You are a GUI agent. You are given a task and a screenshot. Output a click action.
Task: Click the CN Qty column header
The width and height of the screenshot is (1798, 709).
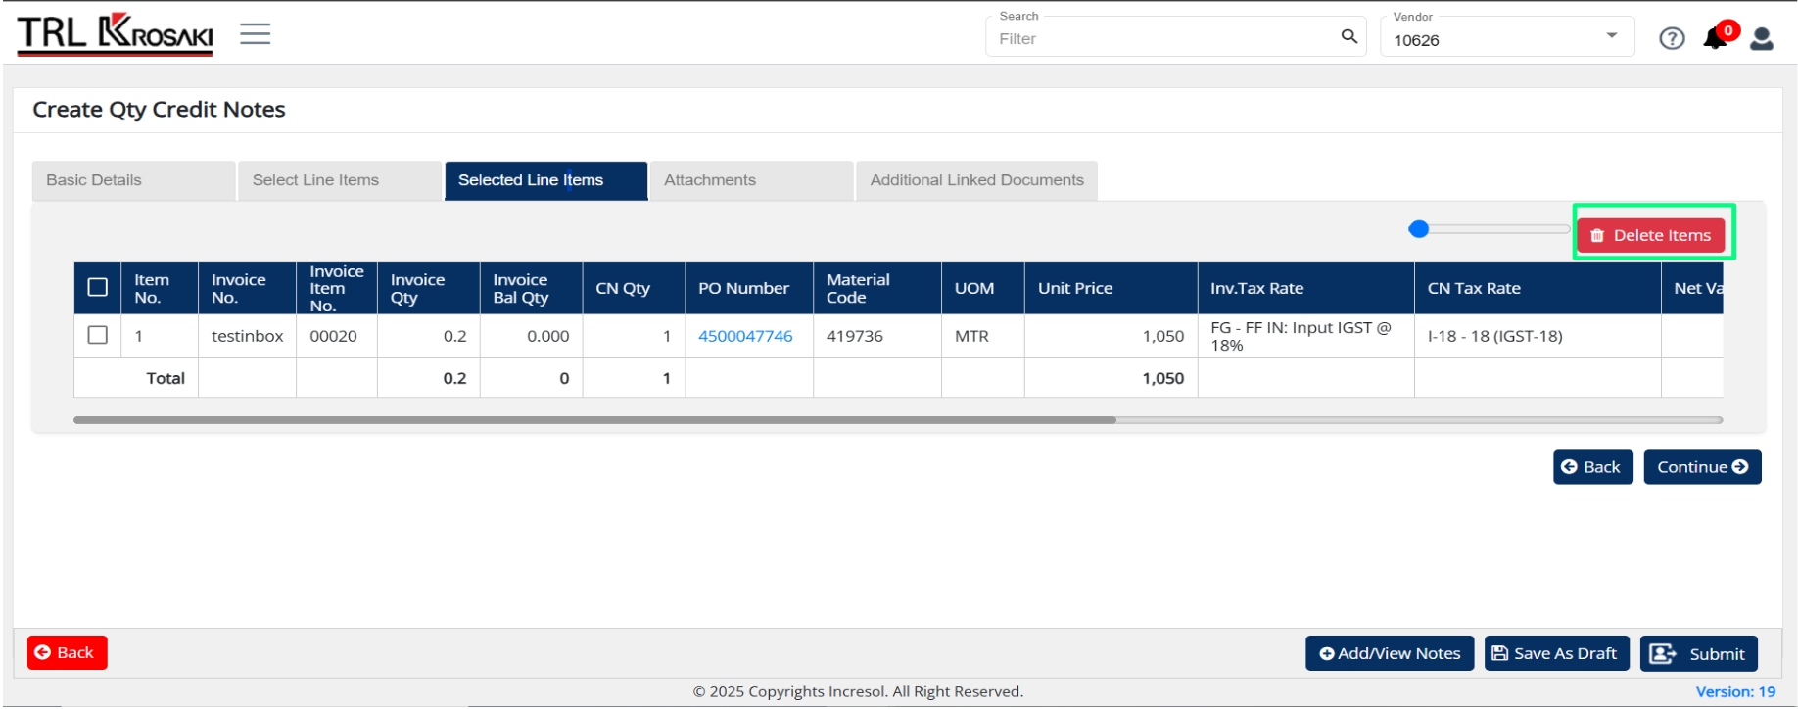[634, 288]
